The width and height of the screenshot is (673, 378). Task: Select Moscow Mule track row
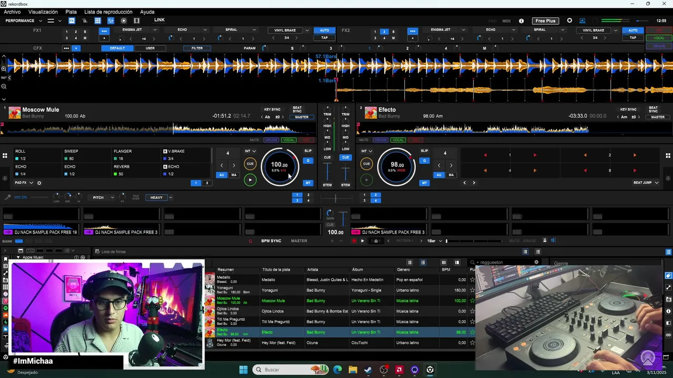[x=340, y=301]
